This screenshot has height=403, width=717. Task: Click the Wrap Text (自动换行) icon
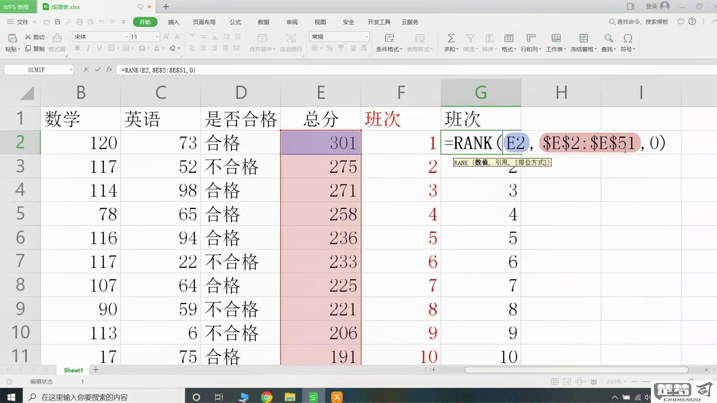pyautogui.click(x=291, y=38)
